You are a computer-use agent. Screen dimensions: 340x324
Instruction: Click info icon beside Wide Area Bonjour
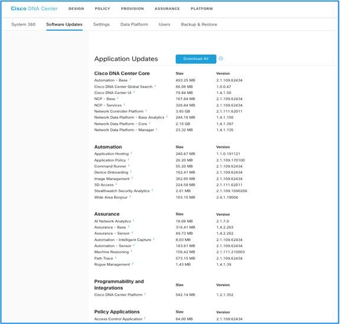pos(130,197)
